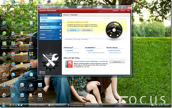Screen dimensions: 172x108
Task: Launch The Sims 3 shortcut
Action: 13,96
